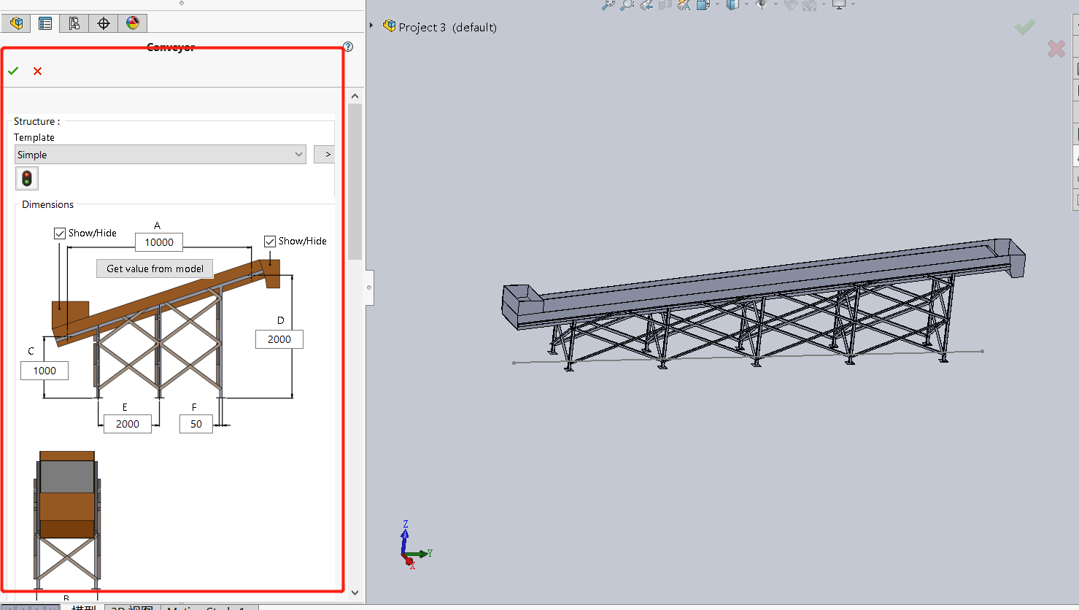Click the Section View icon
The width and height of the screenshot is (1079, 610).
point(665,4)
